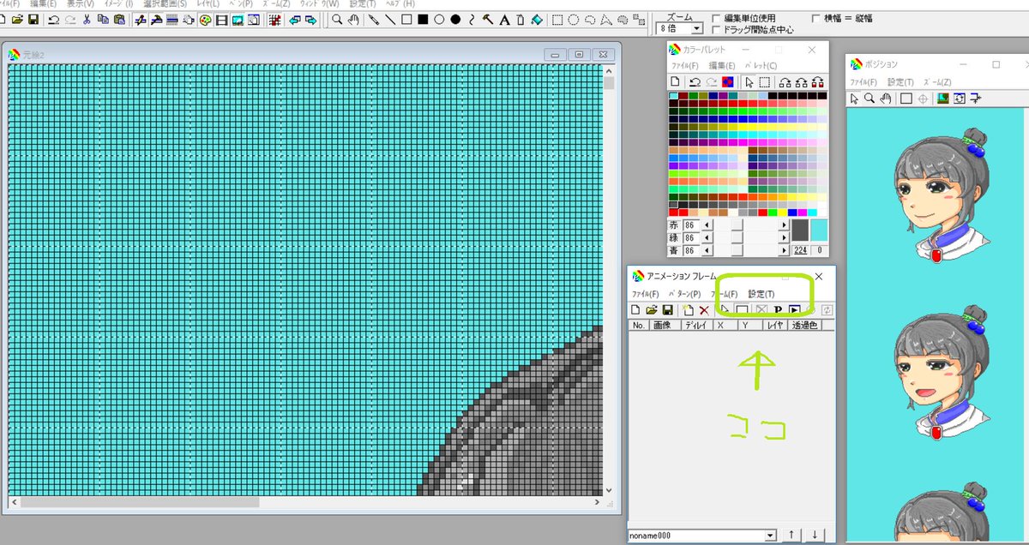Click ディレイ column header
The height and width of the screenshot is (545, 1029).
(x=696, y=326)
